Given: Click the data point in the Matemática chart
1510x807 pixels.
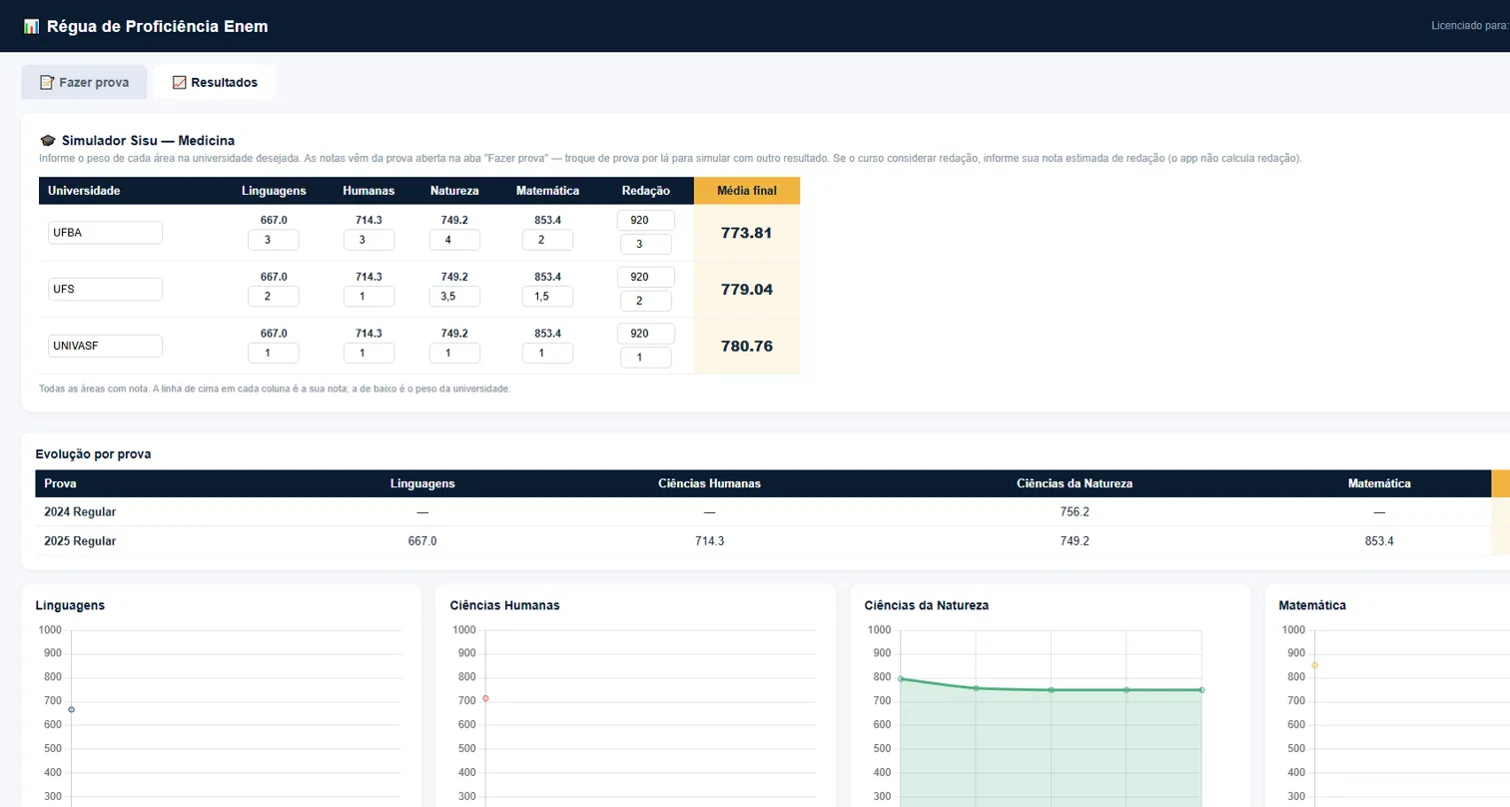Looking at the screenshot, I should click(x=1314, y=665).
